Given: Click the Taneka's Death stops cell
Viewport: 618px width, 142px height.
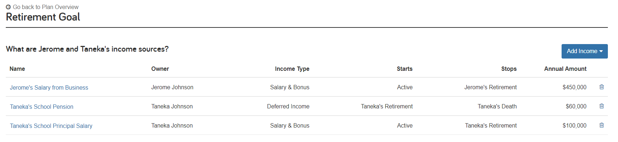Looking at the screenshot, I should 497,106.
